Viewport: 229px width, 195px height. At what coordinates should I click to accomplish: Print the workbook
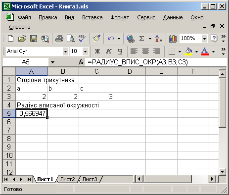[59, 39]
